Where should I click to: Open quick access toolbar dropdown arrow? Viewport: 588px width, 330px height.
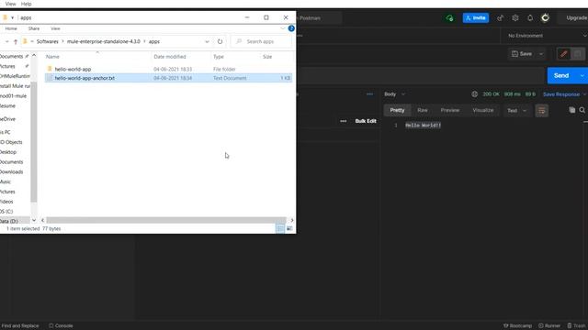point(12,17)
